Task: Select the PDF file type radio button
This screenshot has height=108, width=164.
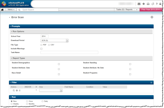Action: pyautogui.click(x=41, y=45)
